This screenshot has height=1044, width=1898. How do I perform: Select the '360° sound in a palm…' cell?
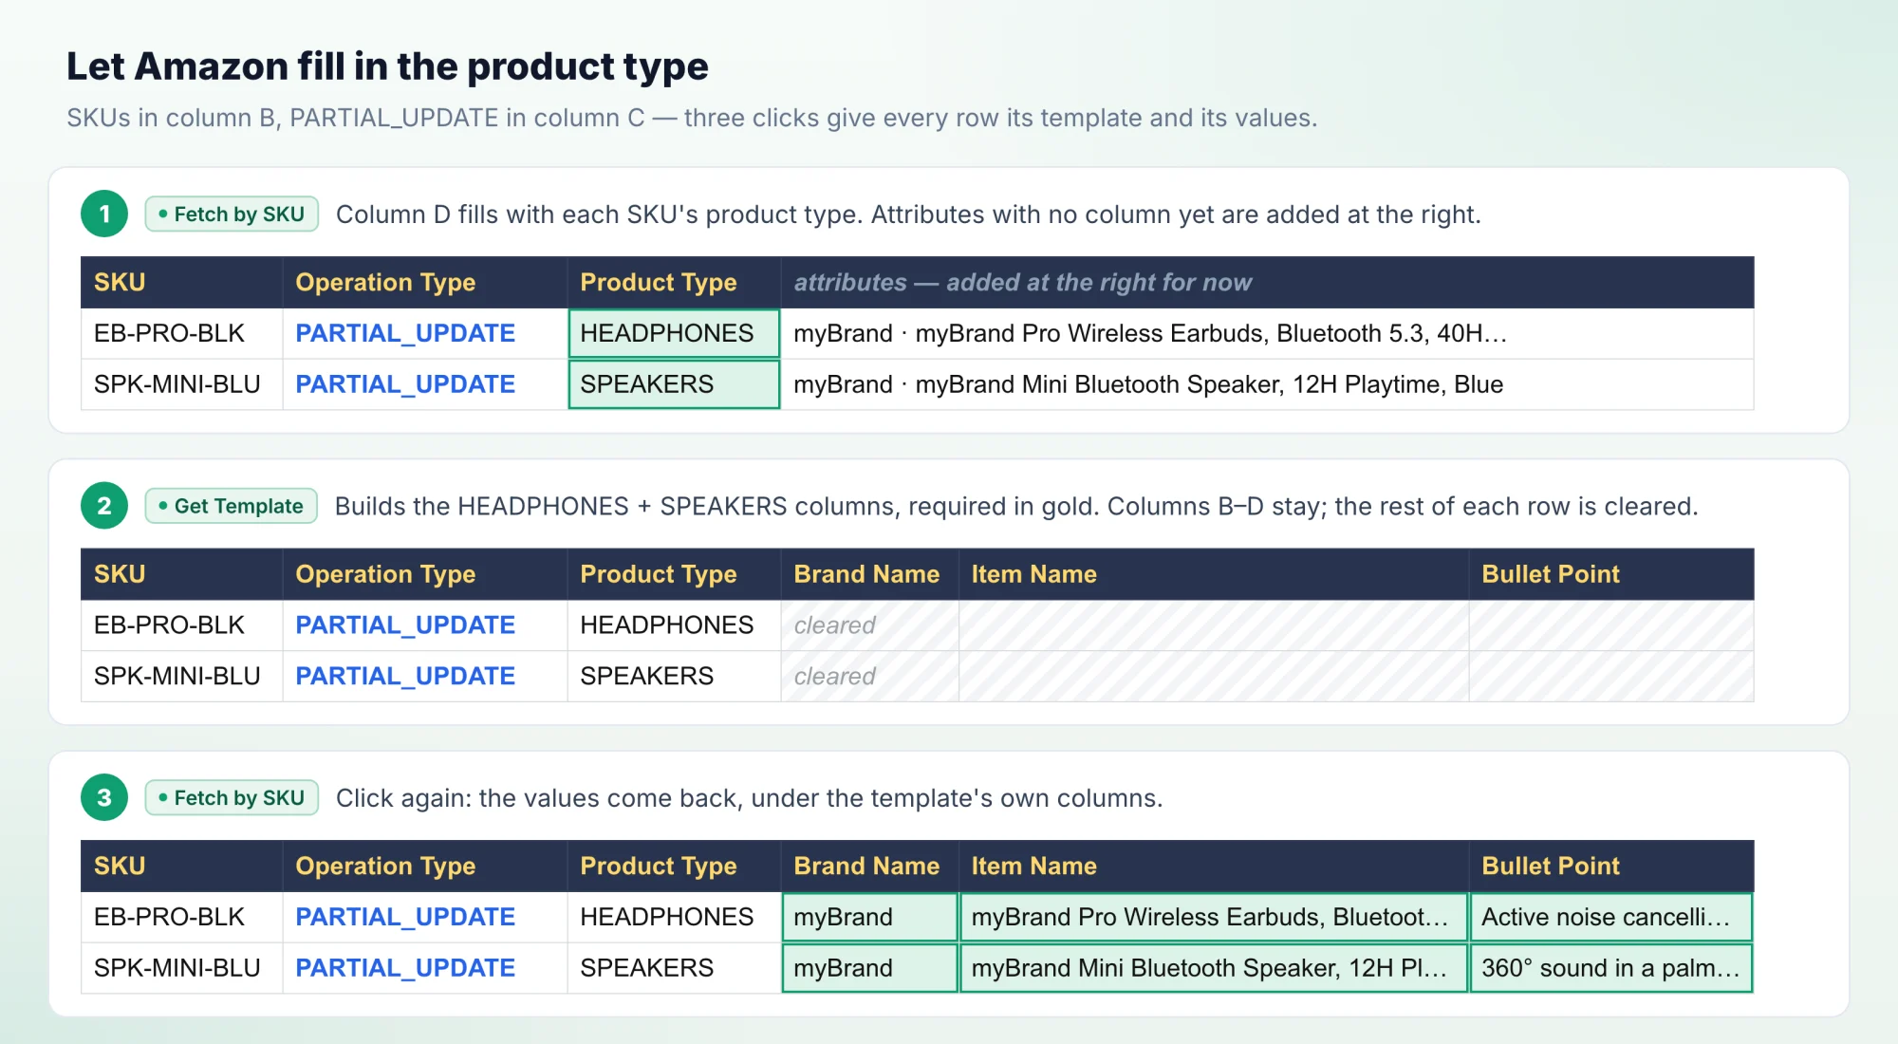point(1611,968)
